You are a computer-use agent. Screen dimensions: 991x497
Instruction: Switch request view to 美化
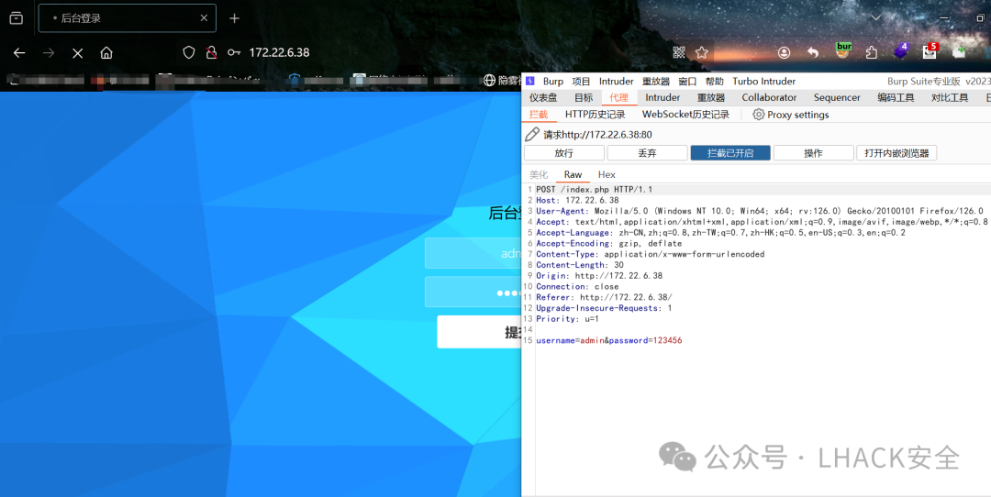[x=539, y=175]
